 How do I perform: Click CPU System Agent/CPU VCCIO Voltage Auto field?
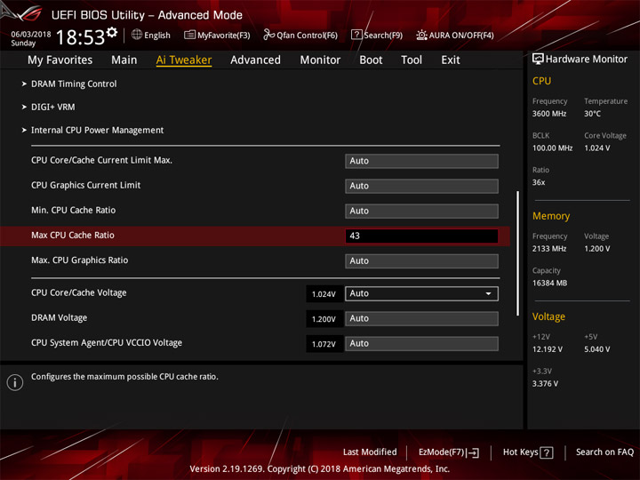[421, 344]
